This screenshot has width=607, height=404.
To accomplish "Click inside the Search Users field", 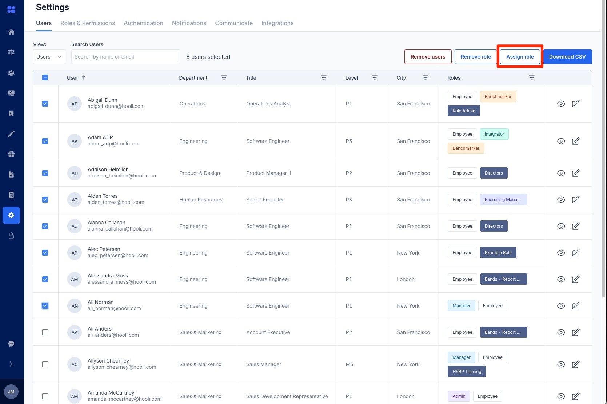I will (125, 57).
